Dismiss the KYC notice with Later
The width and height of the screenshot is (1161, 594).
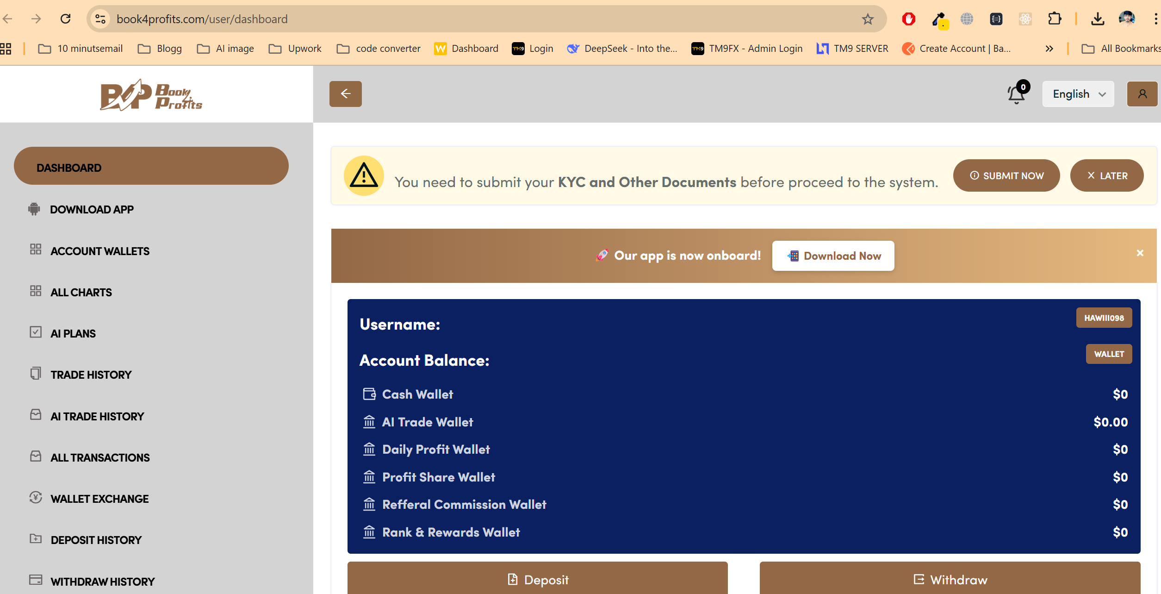pyautogui.click(x=1106, y=175)
